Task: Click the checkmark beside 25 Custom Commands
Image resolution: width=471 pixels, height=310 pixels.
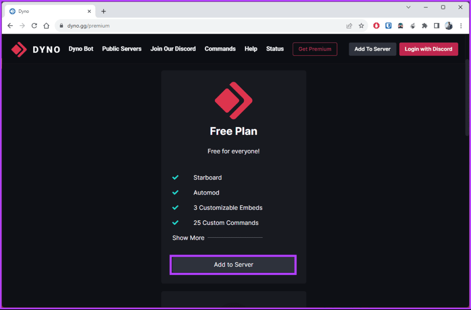Action: point(175,223)
